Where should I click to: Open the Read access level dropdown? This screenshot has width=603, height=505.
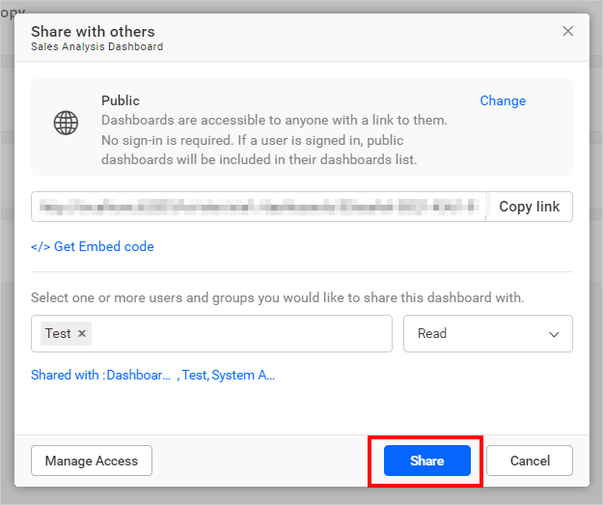pyautogui.click(x=487, y=333)
